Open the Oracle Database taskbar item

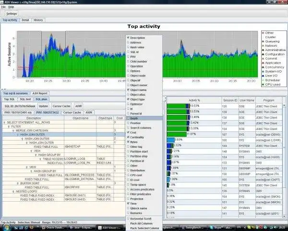54,228
